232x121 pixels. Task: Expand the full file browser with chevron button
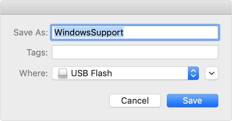tap(211, 73)
